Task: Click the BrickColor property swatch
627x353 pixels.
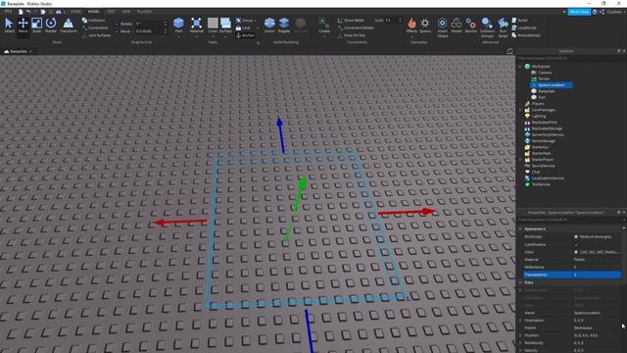Action: coord(576,237)
